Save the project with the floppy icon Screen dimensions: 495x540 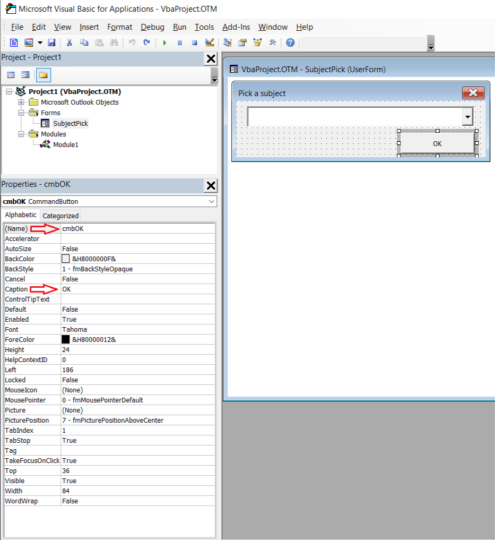click(51, 42)
